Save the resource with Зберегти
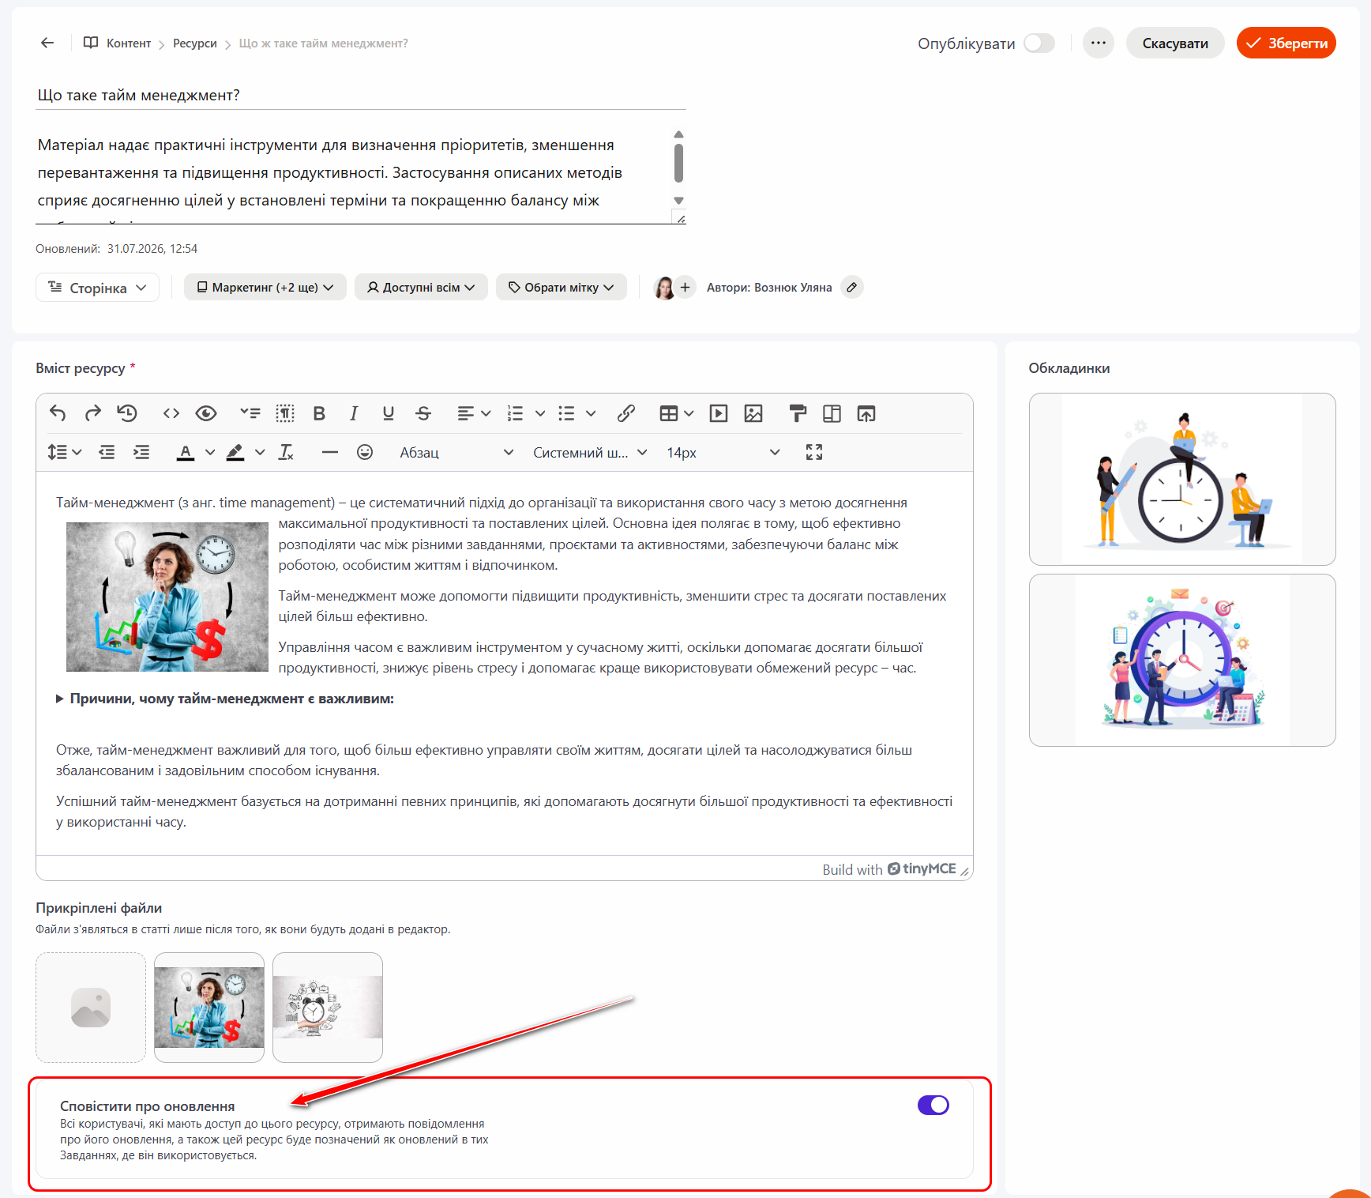Screen dimensions: 1371x1198 1286,43
